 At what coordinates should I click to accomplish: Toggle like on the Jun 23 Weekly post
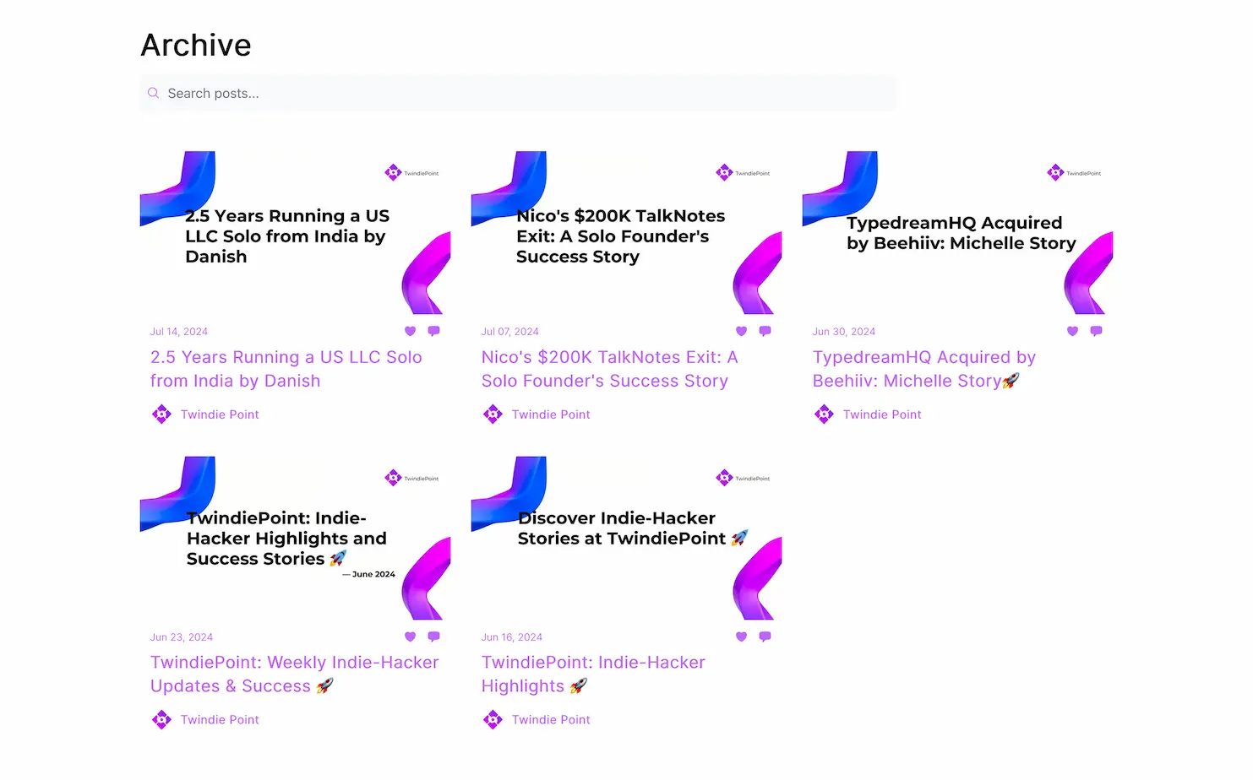(x=410, y=636)
